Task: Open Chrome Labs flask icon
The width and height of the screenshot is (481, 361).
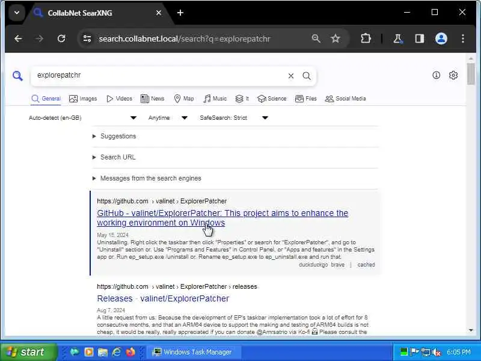Action: pyautogui.click(x=398, y=39)
